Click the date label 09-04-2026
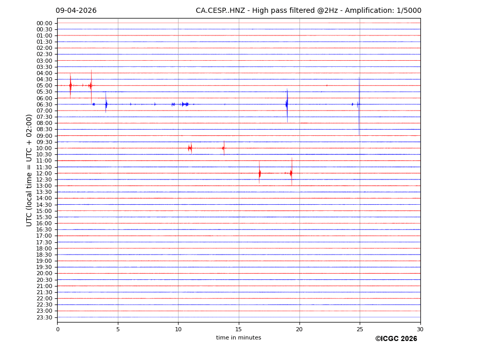This screenshot has height=358, width=477. (x=76, y=11)
